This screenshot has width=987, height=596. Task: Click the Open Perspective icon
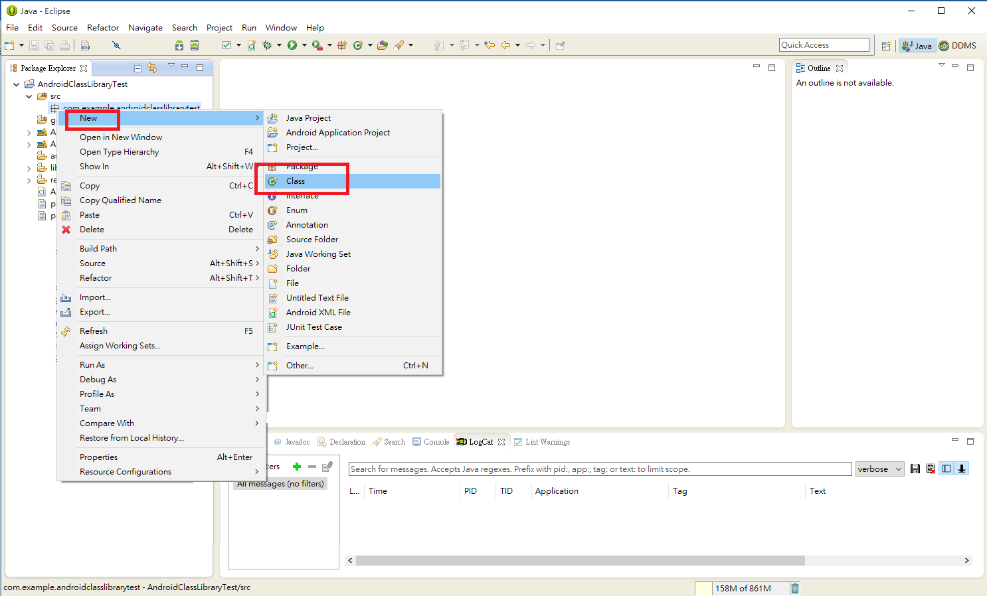pyautogui.click(x=886, y=46)
